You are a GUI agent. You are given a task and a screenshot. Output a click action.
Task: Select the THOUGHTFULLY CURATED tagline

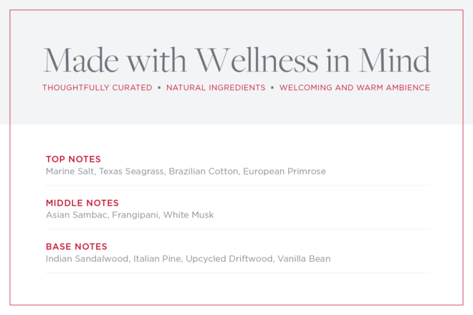point(97,88)
